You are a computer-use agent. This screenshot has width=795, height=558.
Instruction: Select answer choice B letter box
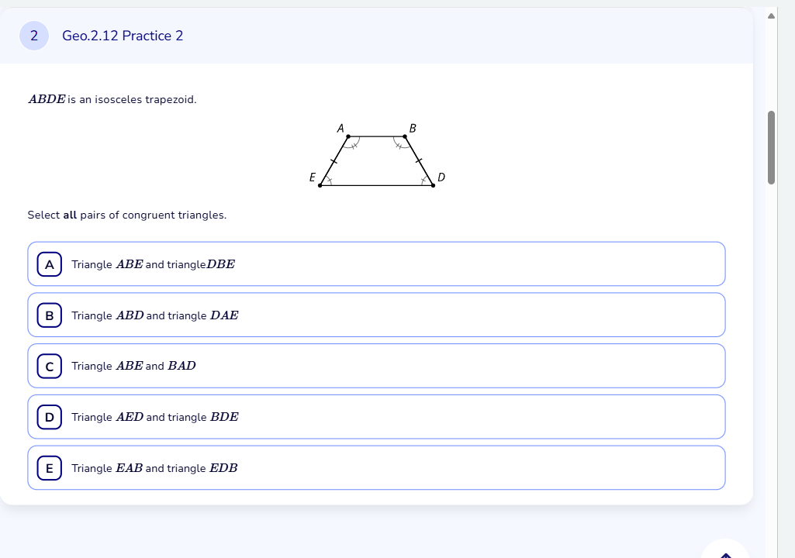(49, 315)
